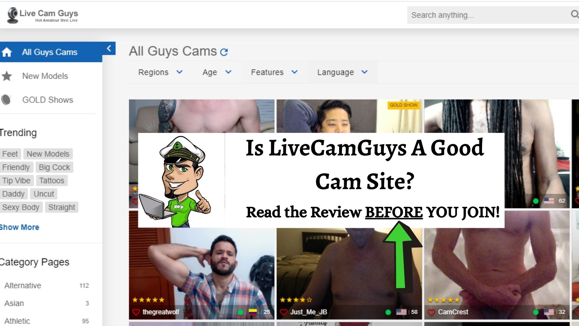Image resolution: width=579 pixels, height=326 pixels.
Task: Click the home icon in sidebar
Action: pyautogui.click(x=7, y=52)
